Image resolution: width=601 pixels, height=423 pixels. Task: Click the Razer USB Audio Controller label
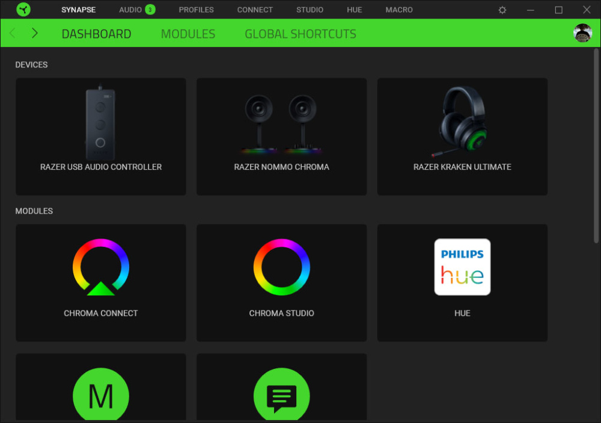[x=101, y=167]
